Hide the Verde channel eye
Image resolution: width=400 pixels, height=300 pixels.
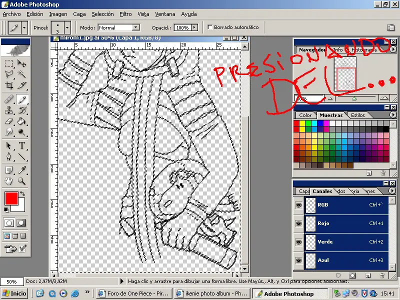click(x=298, y=242)
